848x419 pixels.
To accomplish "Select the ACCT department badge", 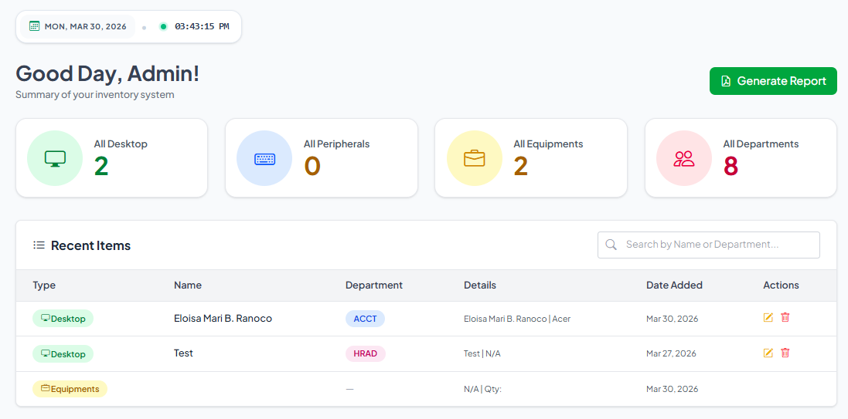I will 365,319.
